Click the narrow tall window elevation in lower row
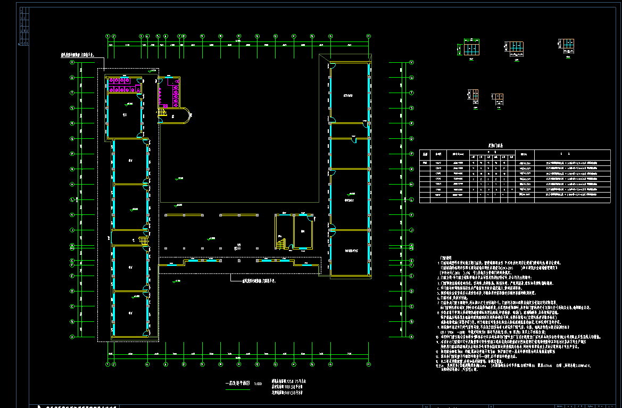The height and width of the screenshot is (408, 622). coord(474,98)
